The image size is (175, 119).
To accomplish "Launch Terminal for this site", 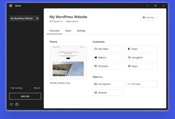I will point(108,93).
